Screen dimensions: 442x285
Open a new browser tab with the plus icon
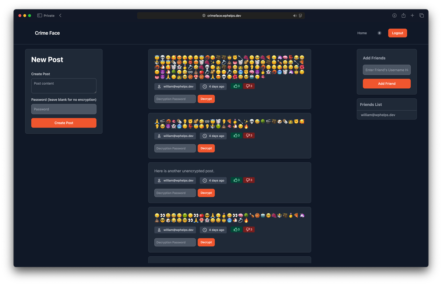[412, 15]
